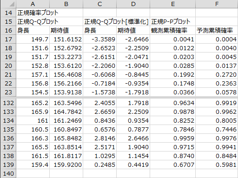
Task: Click the 身長 header in column A
Action: pyautogui.click(x=33, y=30)
